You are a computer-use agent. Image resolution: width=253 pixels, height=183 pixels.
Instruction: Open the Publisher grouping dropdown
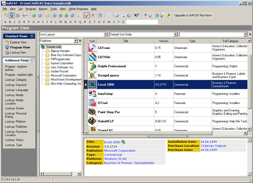76,41
